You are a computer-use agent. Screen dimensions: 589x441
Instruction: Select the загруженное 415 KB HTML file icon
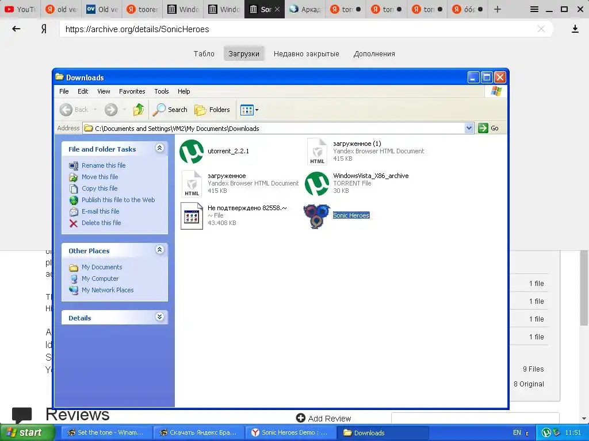192,184
